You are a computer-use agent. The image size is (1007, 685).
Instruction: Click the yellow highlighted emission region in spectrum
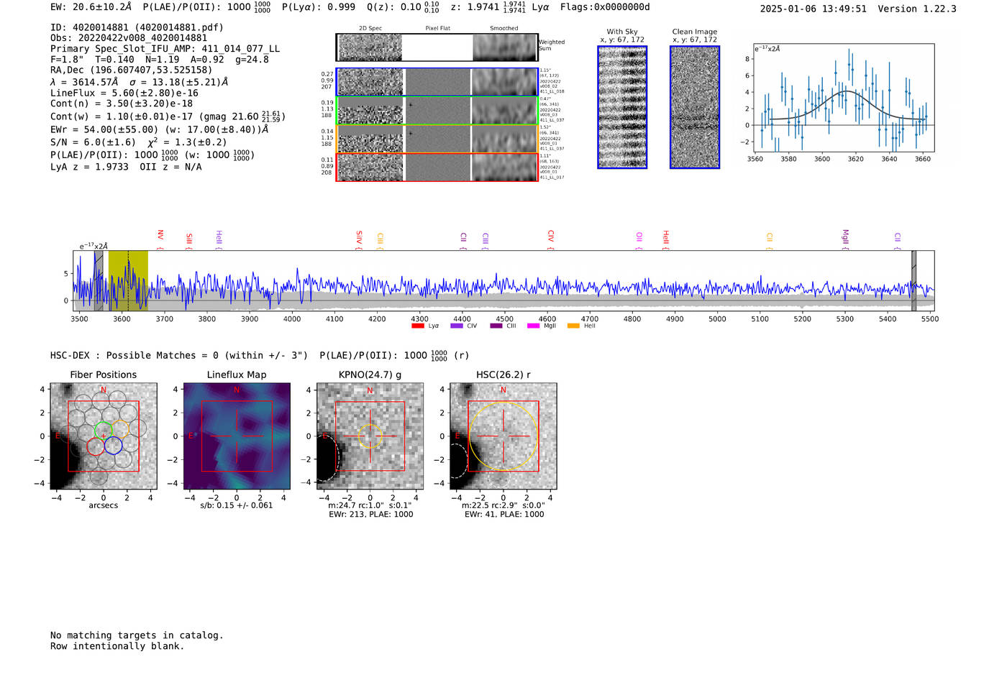[x=128, y=280]
